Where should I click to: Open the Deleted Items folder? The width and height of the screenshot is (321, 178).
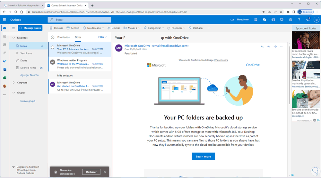(x=29, y=68)
